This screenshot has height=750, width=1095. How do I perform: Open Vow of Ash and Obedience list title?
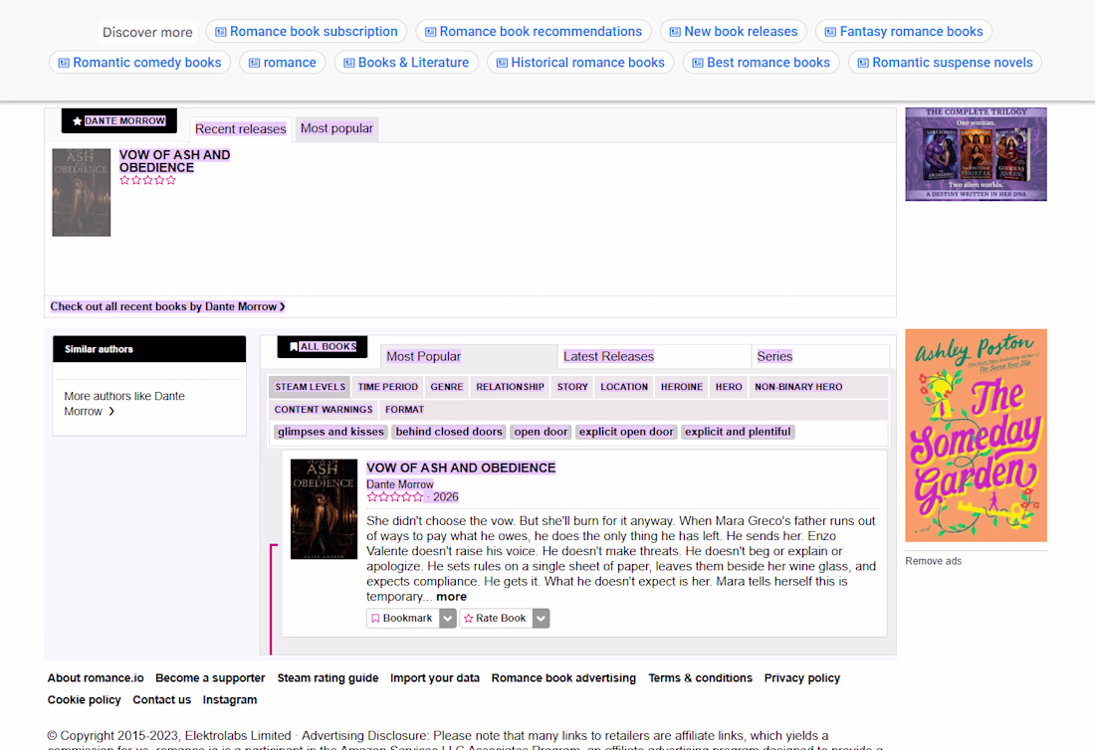pyautogui.click(x=461, y=469)
